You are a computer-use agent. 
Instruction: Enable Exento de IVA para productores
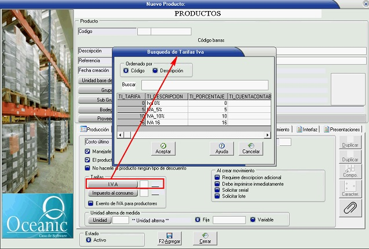pyautogui.click(x=90, y=203)
